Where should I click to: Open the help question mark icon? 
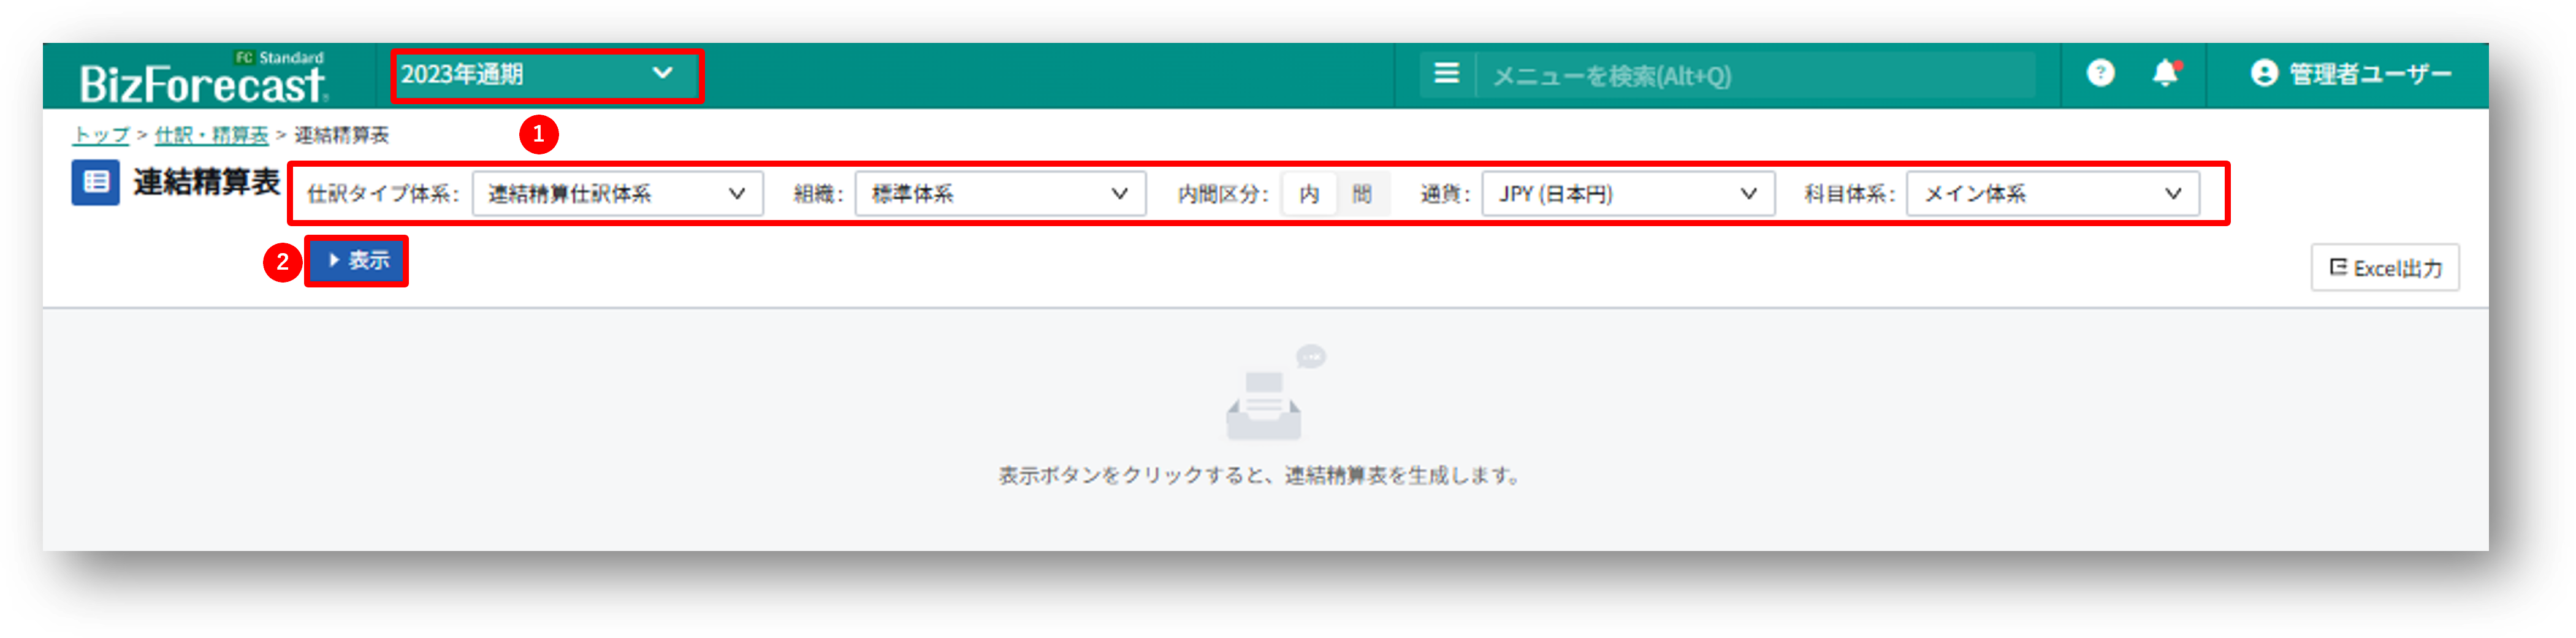2100,73
